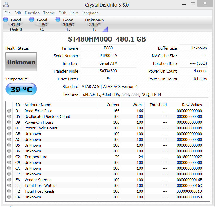This screenshot has height=207, width=215.
Task: Open the Theme menu
Action: [x=49, y=13]
